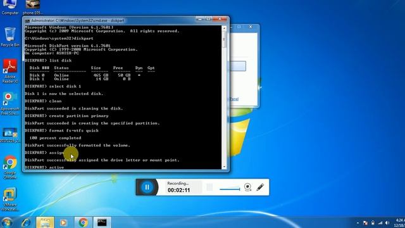This screenshot has width=405, height=228.
Task: Open Internet Explorer from the taskbar
Action: [x=26, y=222]
